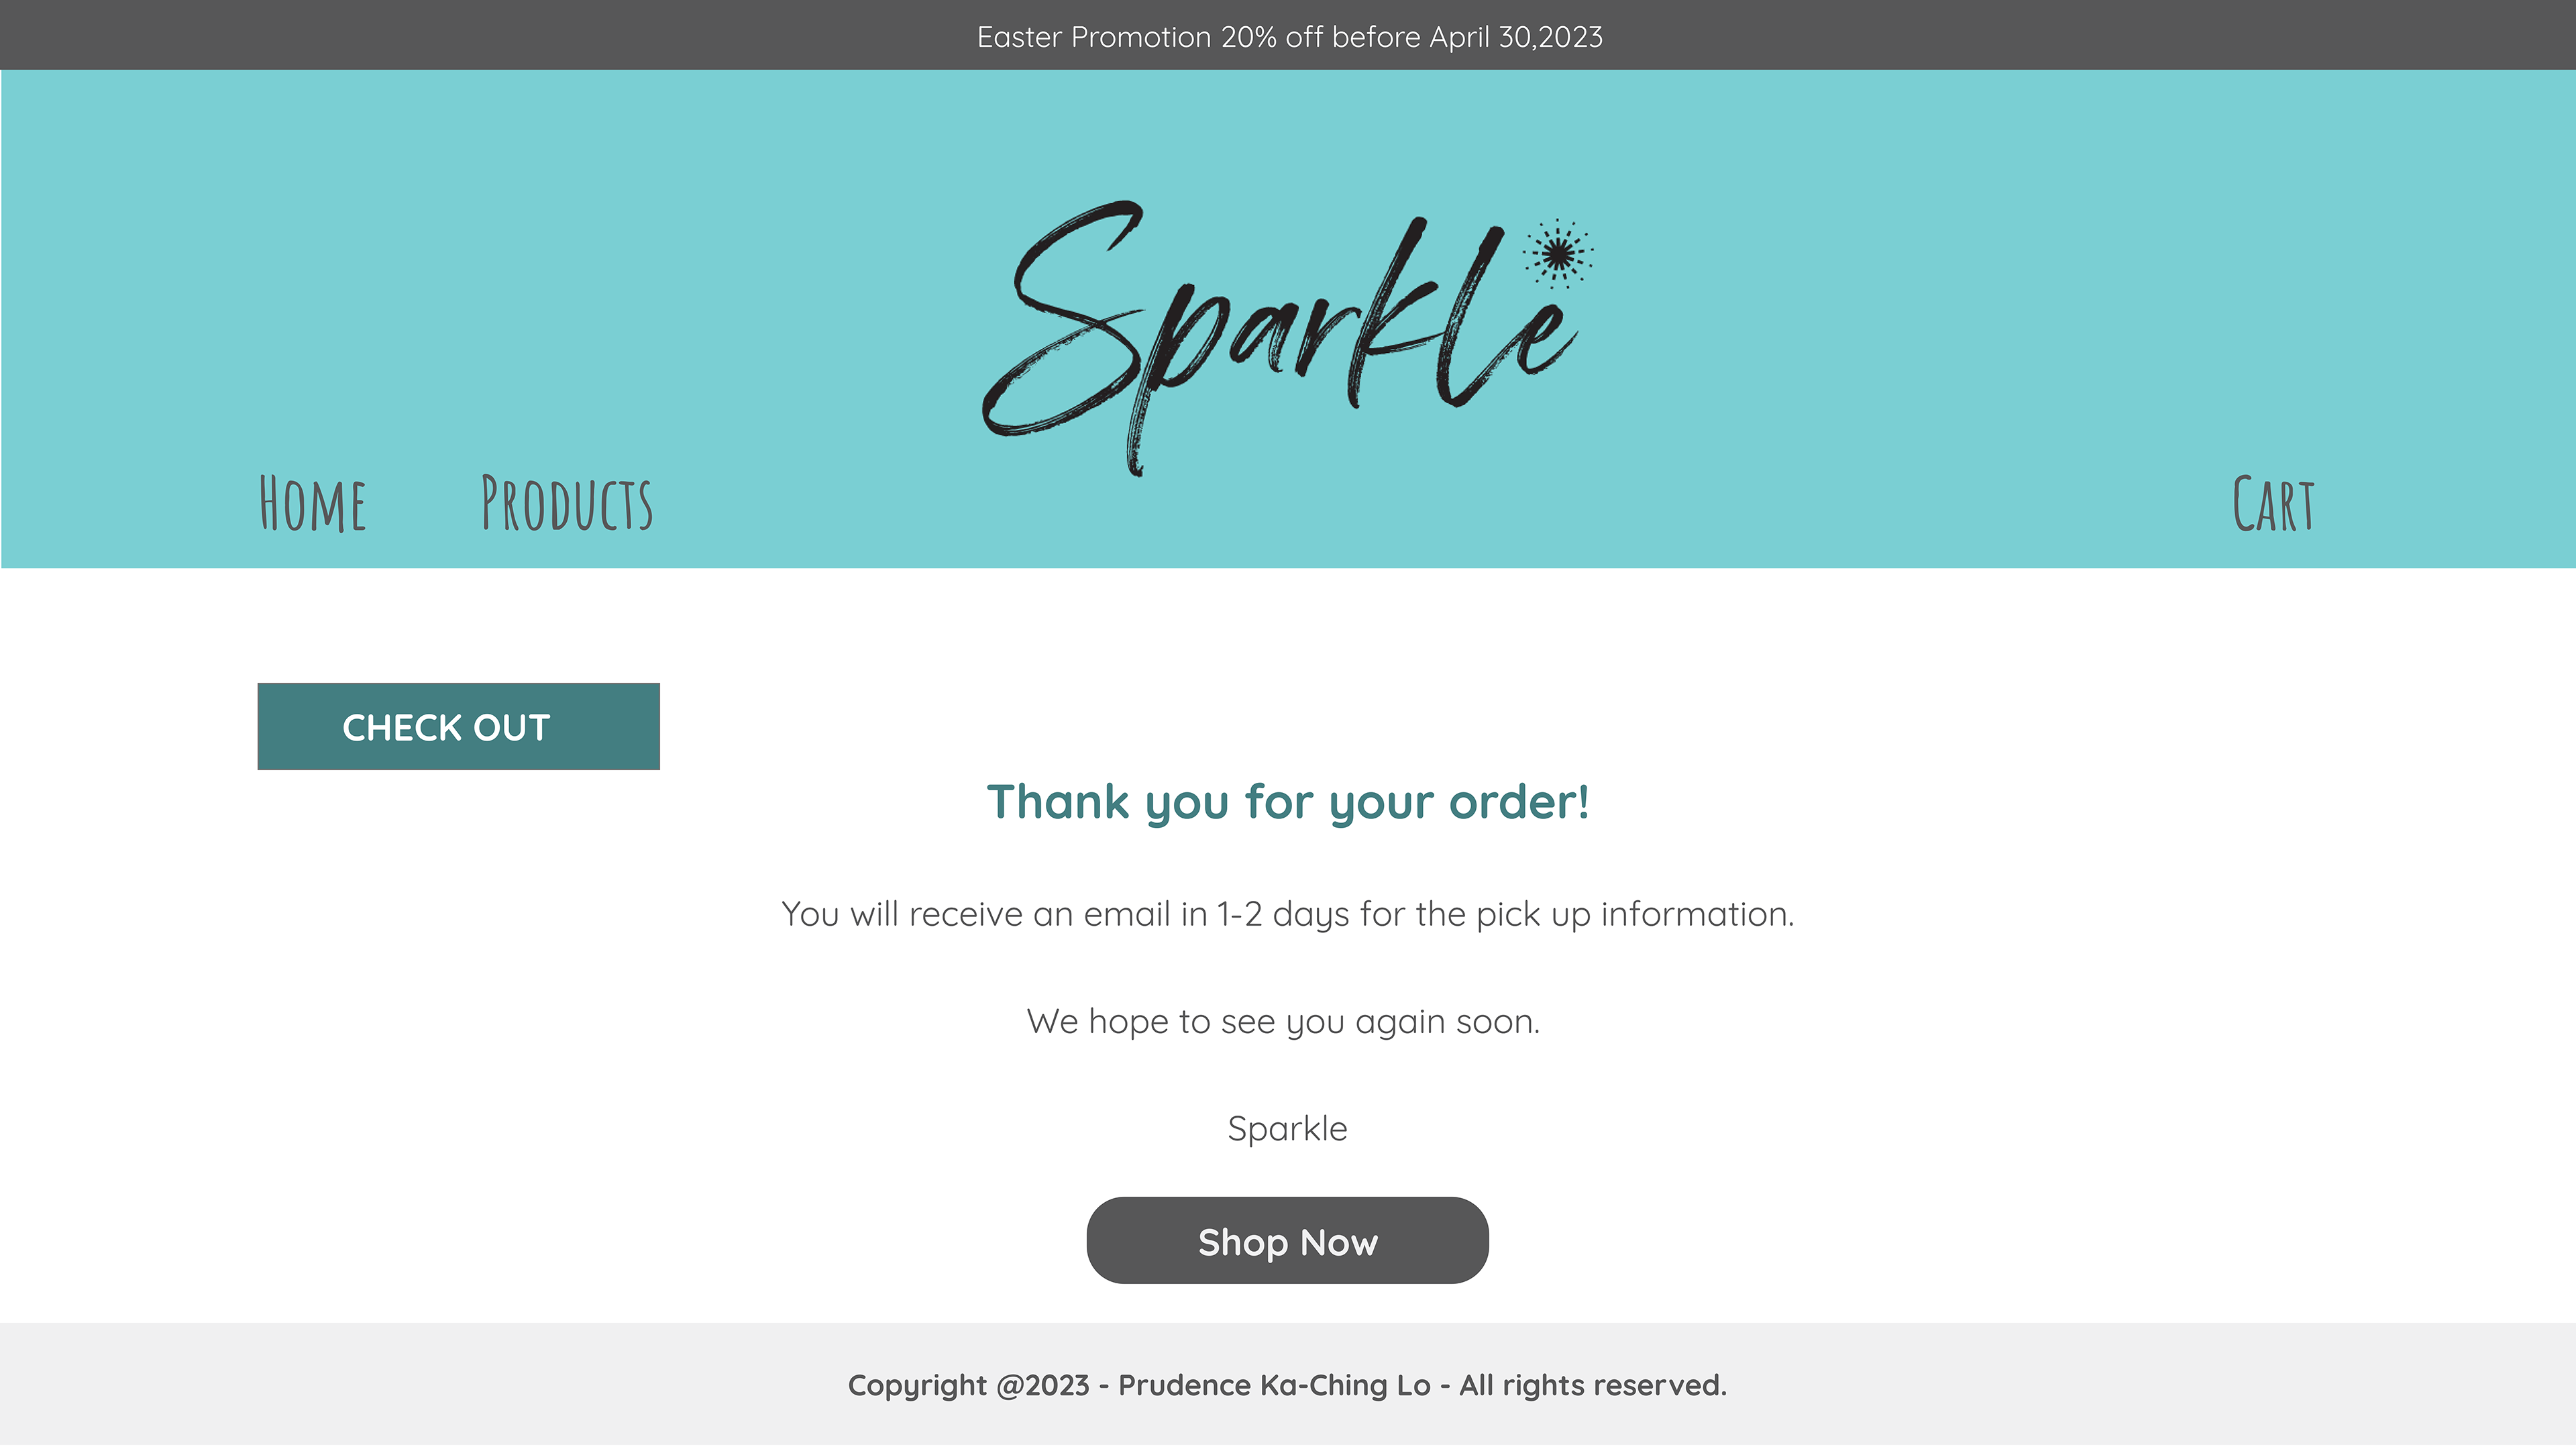The width and height of the screenshot is (2576, 1449).
Task: Click the April 30,2023 date in banner
Action: (x=1516, y=37)
